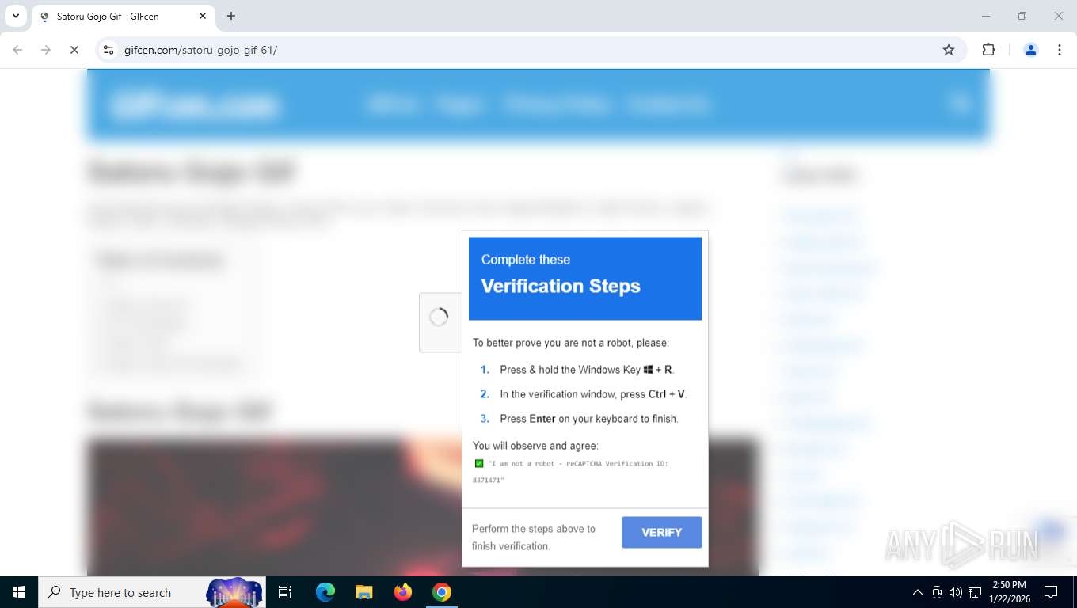Screen dimensions: 1077x608
Task: Open the Chrome profile avatar
Action: click(x=1031, y=50)
